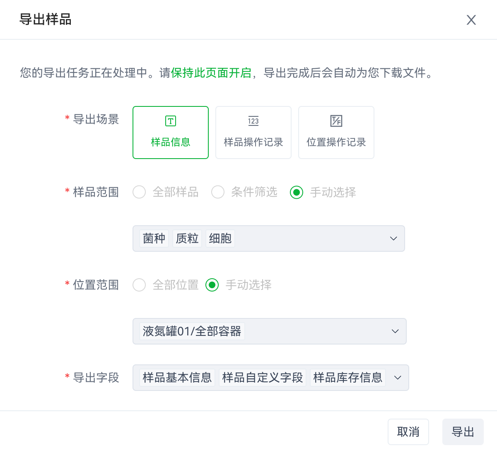The height and width of the screenshot is (453, 497).
Task: Select the 样品操作记录 export scene
Action: tap(253, 133)
